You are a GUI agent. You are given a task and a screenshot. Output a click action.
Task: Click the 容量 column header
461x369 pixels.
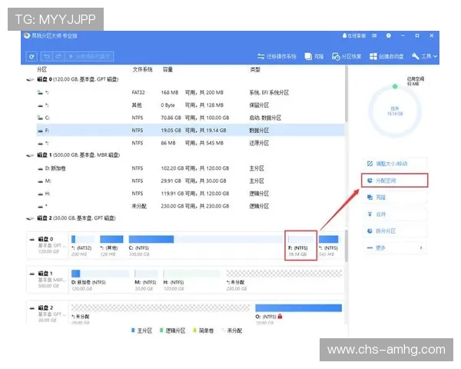167,69
